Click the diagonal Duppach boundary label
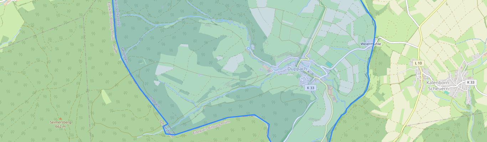 154,102
